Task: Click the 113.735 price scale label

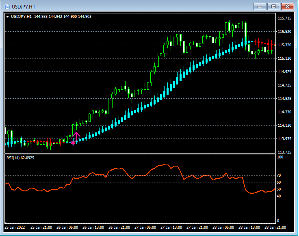Action: (x=284, y=152)
